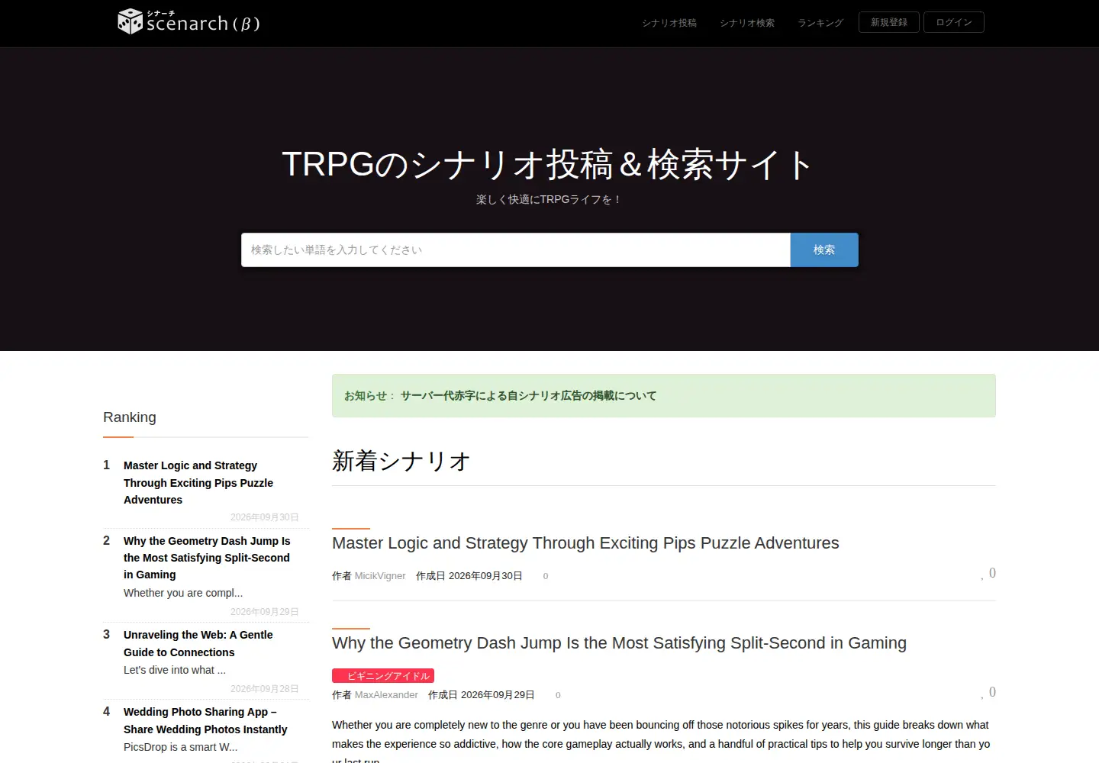Screen dimensions: 1099x763
Task: Click ranking snippet 'PicsDrop is a smart W...'
Action: coord(181,747)
